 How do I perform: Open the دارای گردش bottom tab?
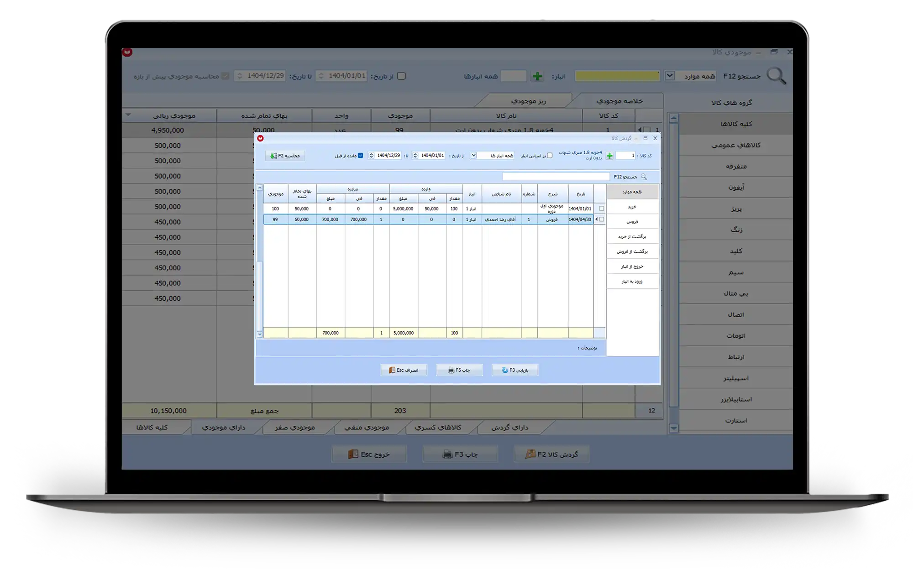[x=510, y=428]
